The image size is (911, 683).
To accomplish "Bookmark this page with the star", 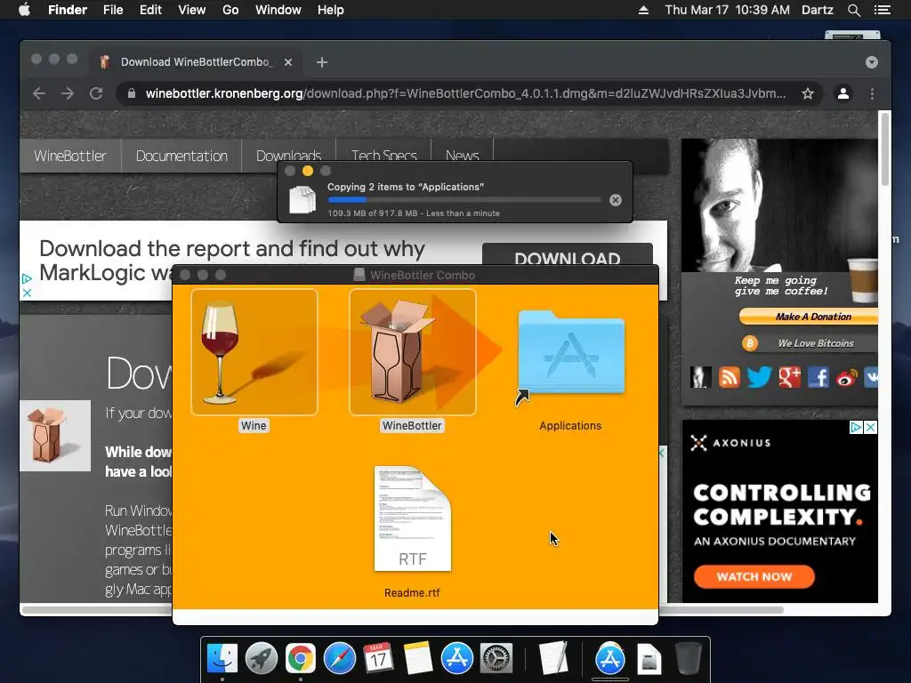I will [808, 93].
